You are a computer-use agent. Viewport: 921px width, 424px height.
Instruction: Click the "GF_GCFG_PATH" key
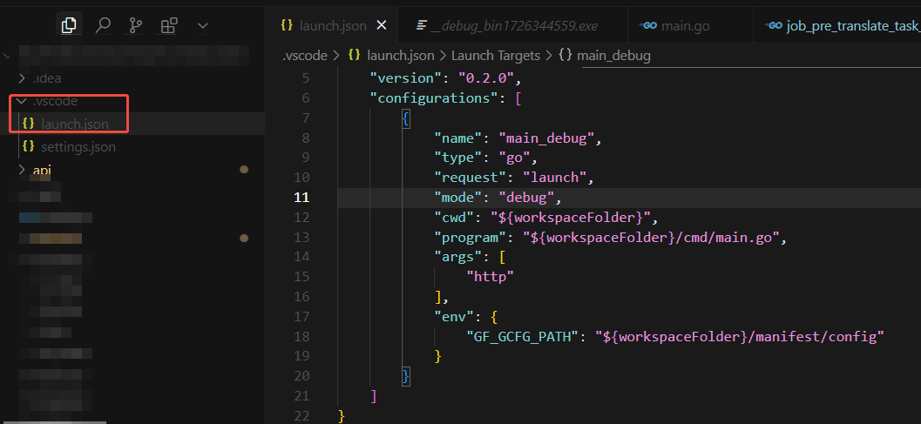coord(522,336)
